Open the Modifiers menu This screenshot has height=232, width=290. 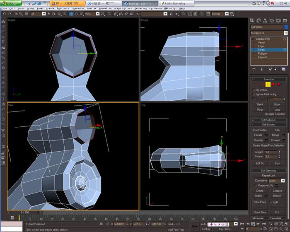(x=63, y=8)
